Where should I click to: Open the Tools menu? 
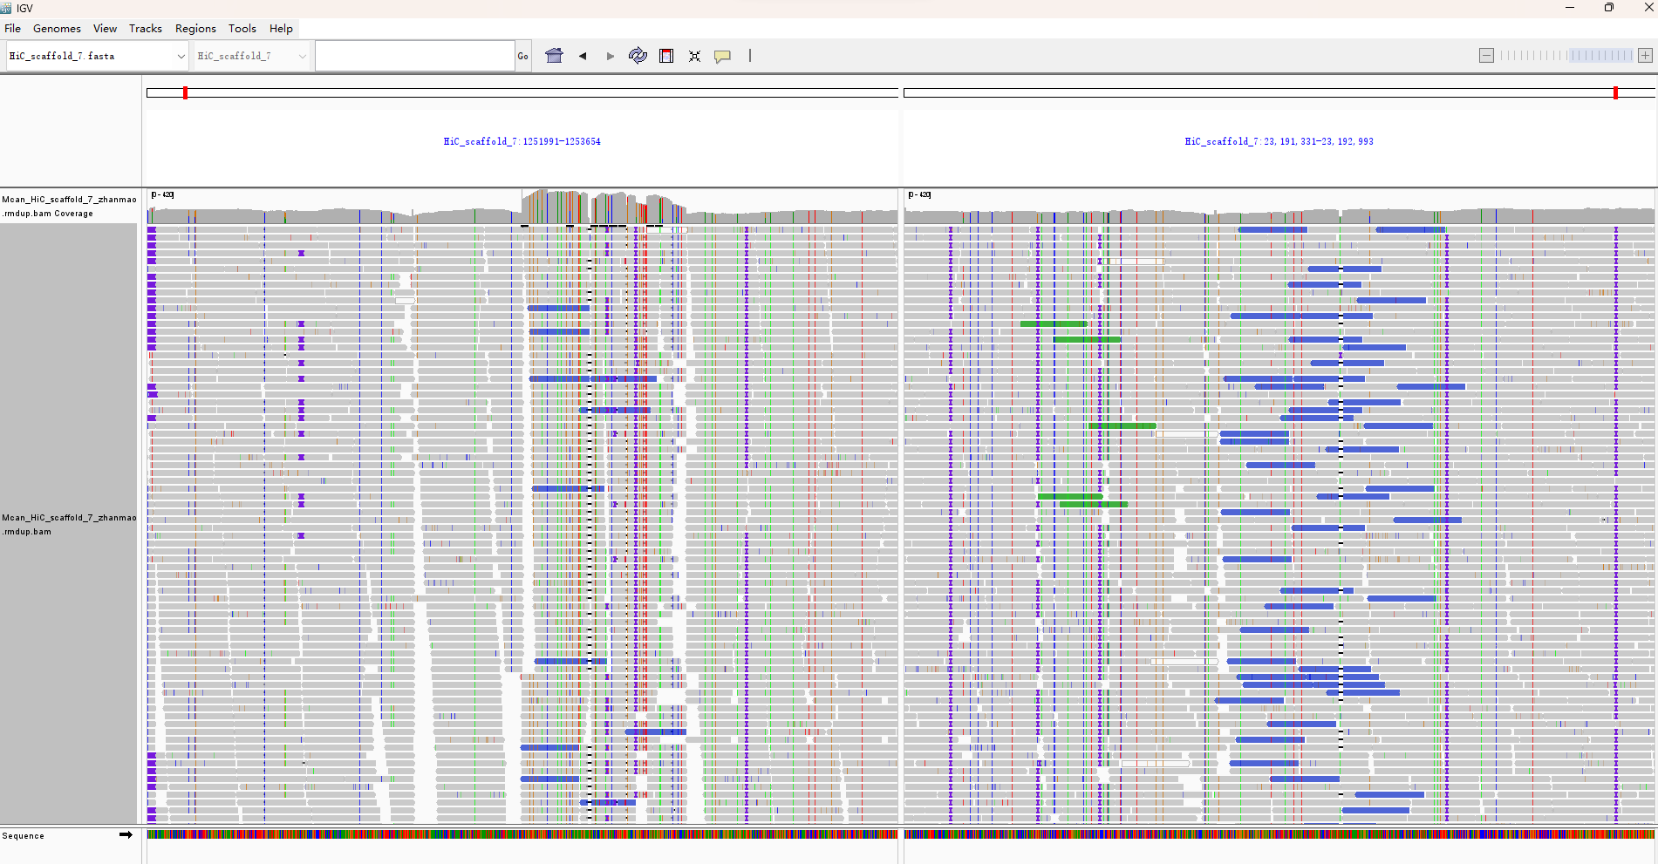click(242, 29)
